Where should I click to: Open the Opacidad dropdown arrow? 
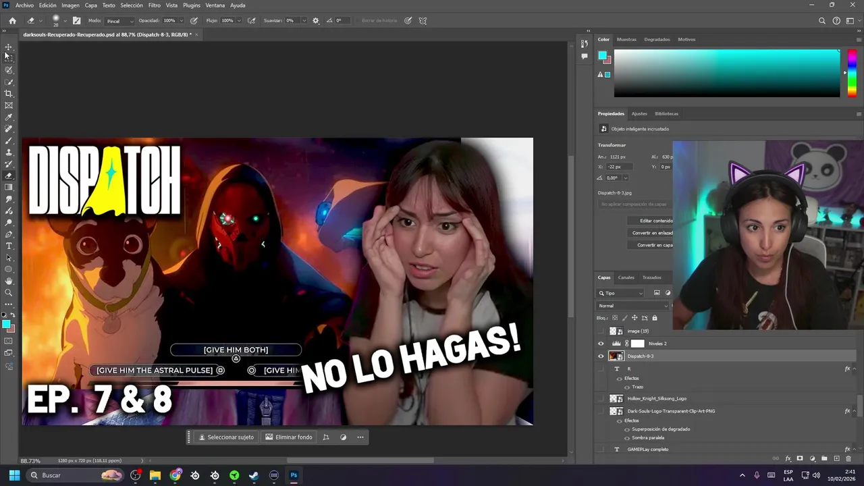click(181, 21)
